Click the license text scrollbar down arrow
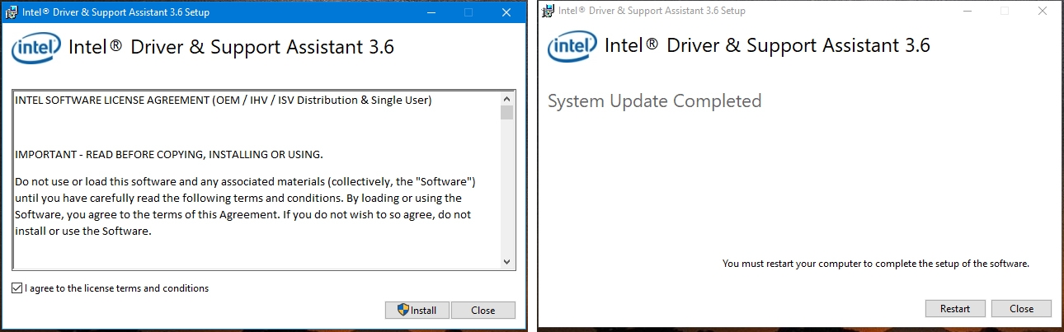Screen dimensions: 1064x332 coord(506,261)
